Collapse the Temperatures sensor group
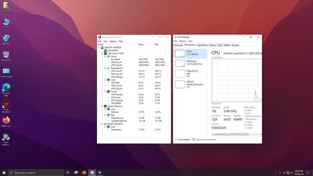The height and width of the screenshot is (176, 313). pyautogui.click(x=105, y=68)
